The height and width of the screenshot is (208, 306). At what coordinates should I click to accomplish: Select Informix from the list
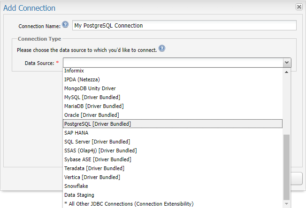(173, 71)
